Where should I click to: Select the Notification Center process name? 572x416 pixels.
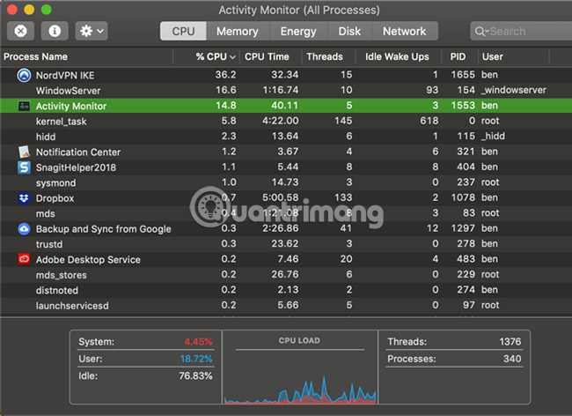pos(78,152)
